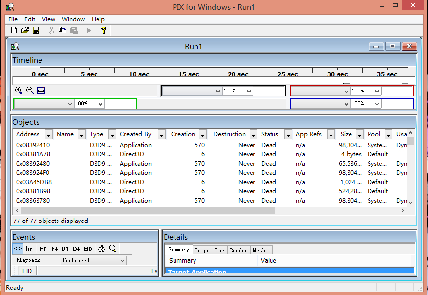Viewport: 428px width, 295px height.
Task: Click the yellow Help question mark icon
Action: (x=103, y=30)
